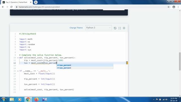Reload the HackerRank page
The width and height of the screenshot is (181, 102).
pos(11,7)
